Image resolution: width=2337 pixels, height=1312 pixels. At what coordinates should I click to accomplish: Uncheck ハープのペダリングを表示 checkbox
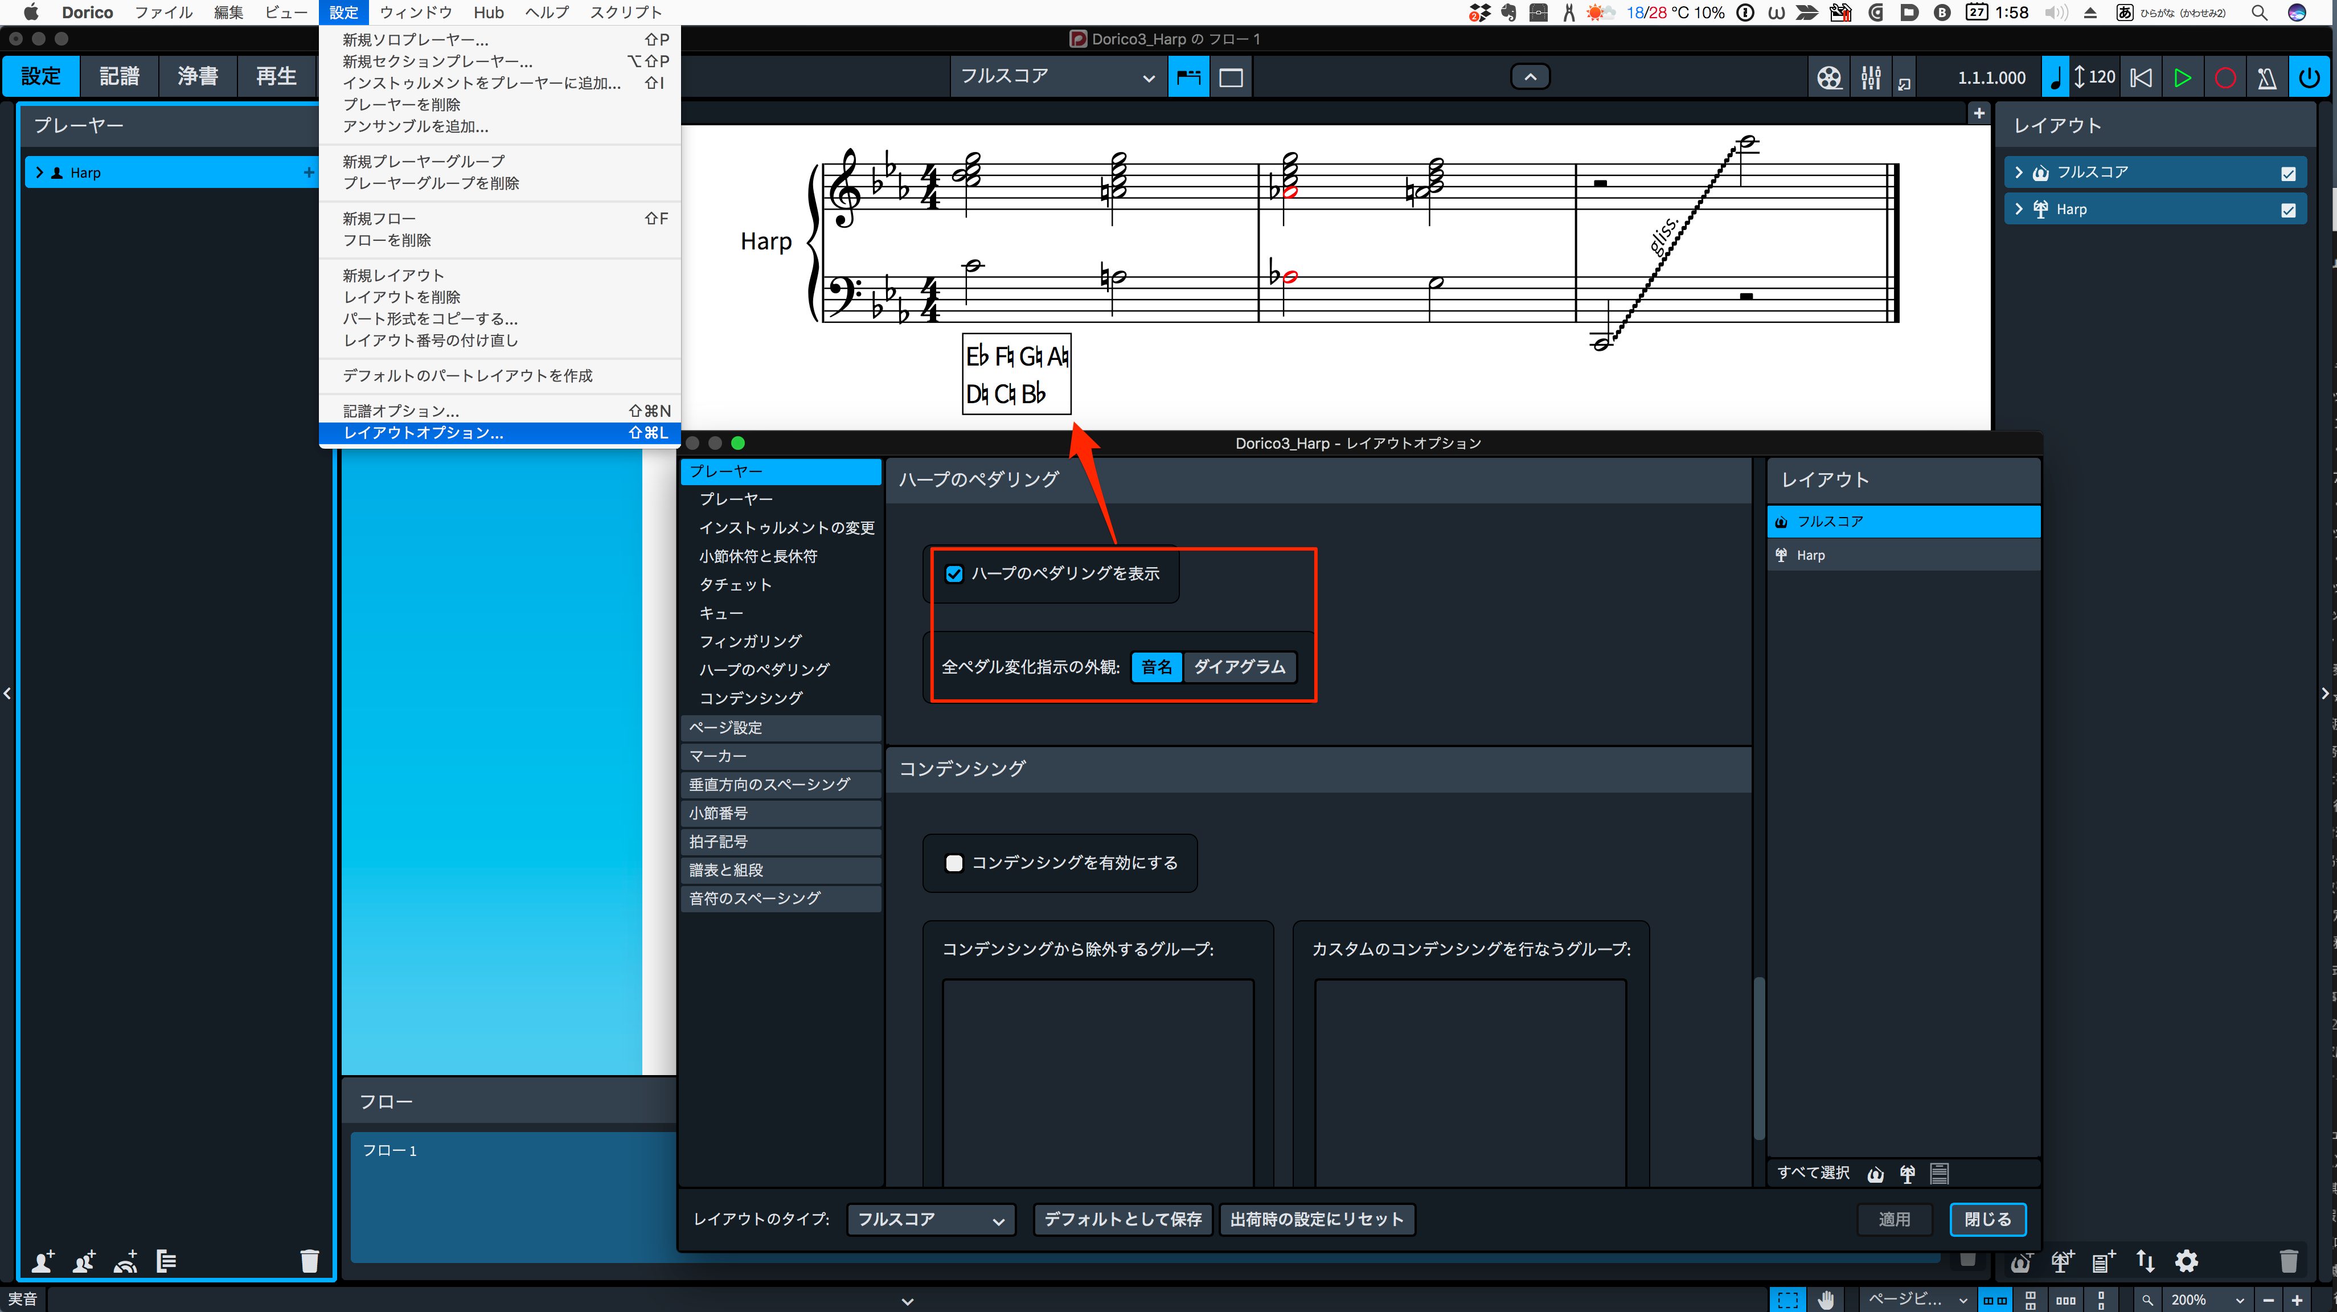point(953,573)
